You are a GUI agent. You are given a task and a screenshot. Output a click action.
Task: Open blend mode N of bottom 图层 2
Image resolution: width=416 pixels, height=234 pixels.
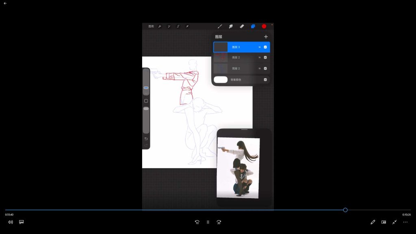pos(260,68)
